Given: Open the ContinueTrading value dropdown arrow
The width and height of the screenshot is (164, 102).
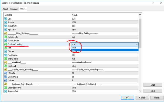Looking at the screenshot, I should click(137, 44).
